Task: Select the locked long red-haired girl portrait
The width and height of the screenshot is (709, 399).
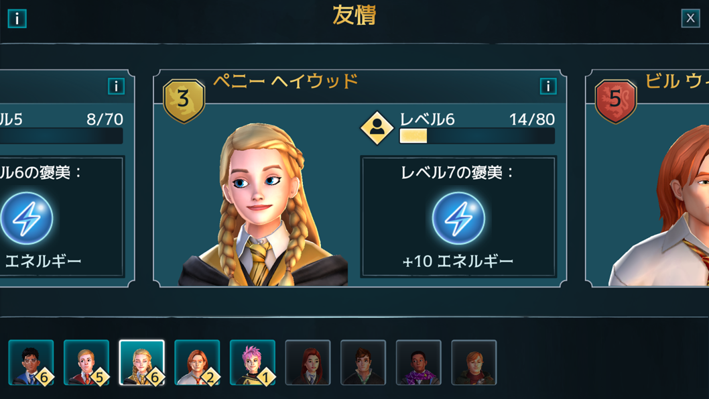Action: coord(308,362)
